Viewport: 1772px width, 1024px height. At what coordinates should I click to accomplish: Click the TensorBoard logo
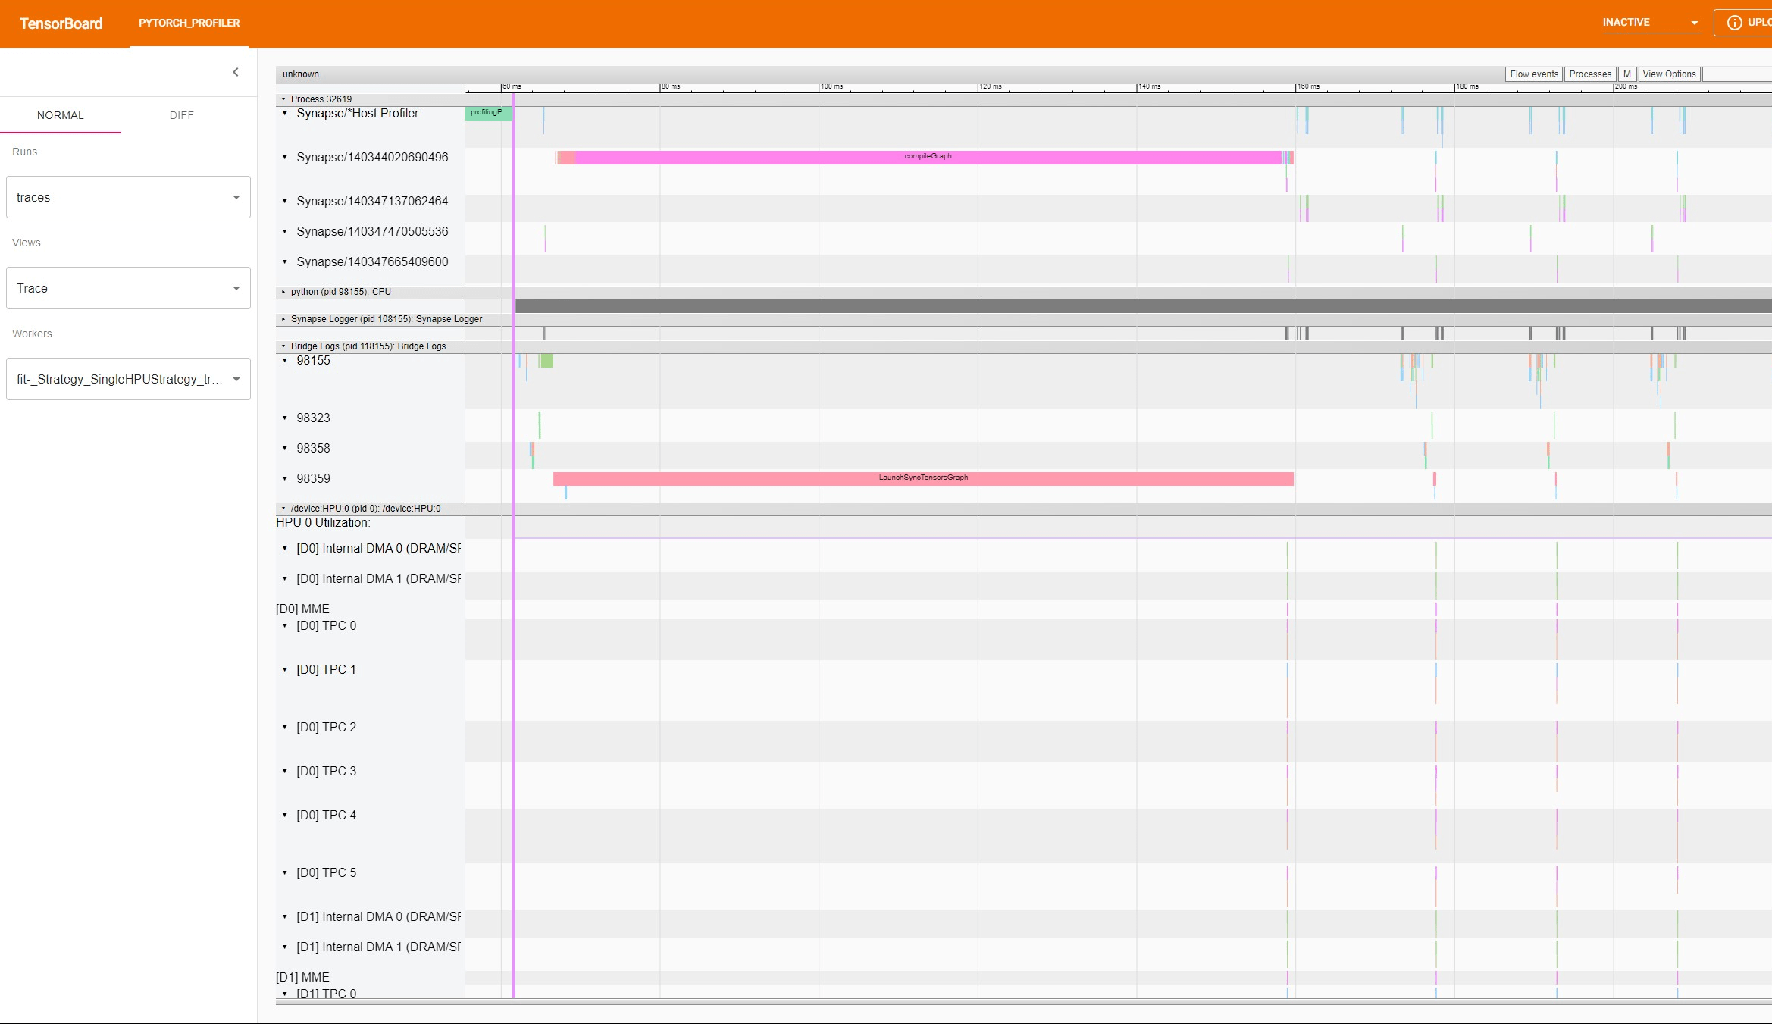pyautogui.click(x=61, y=23)
